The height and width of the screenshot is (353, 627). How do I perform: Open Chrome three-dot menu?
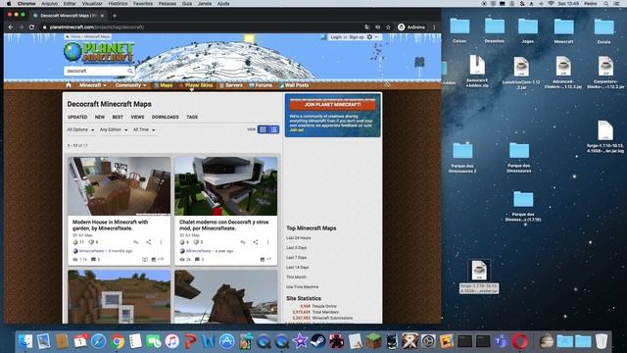click(x=434, y=27)
